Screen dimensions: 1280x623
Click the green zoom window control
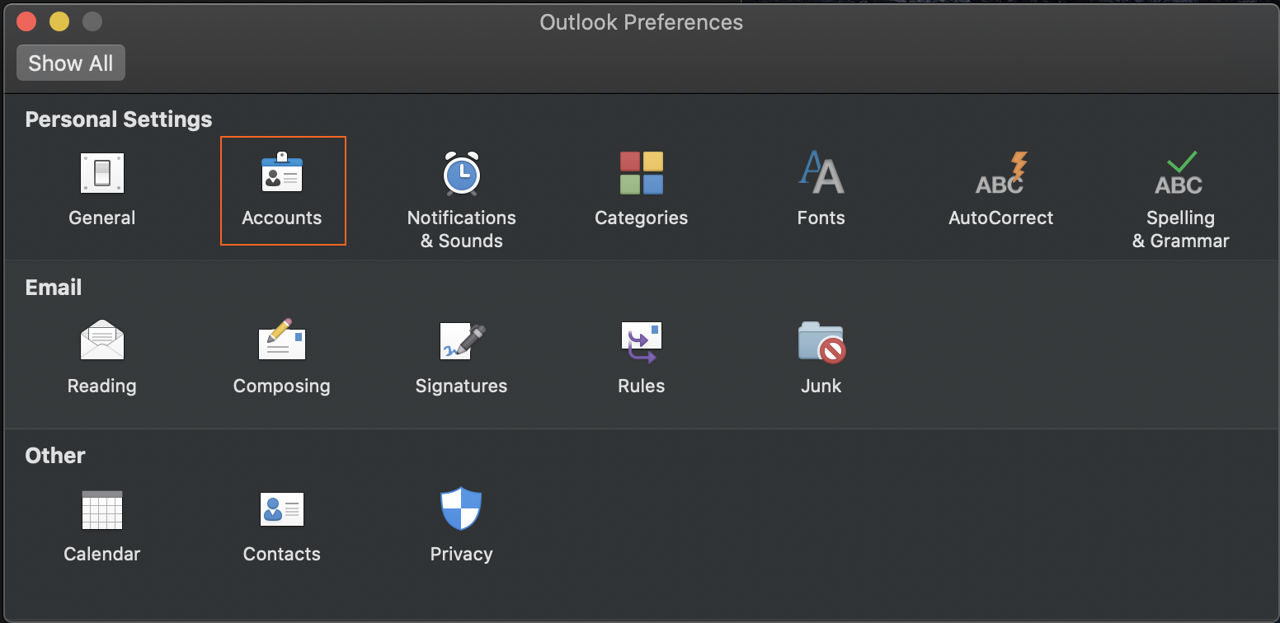[92, 21]
